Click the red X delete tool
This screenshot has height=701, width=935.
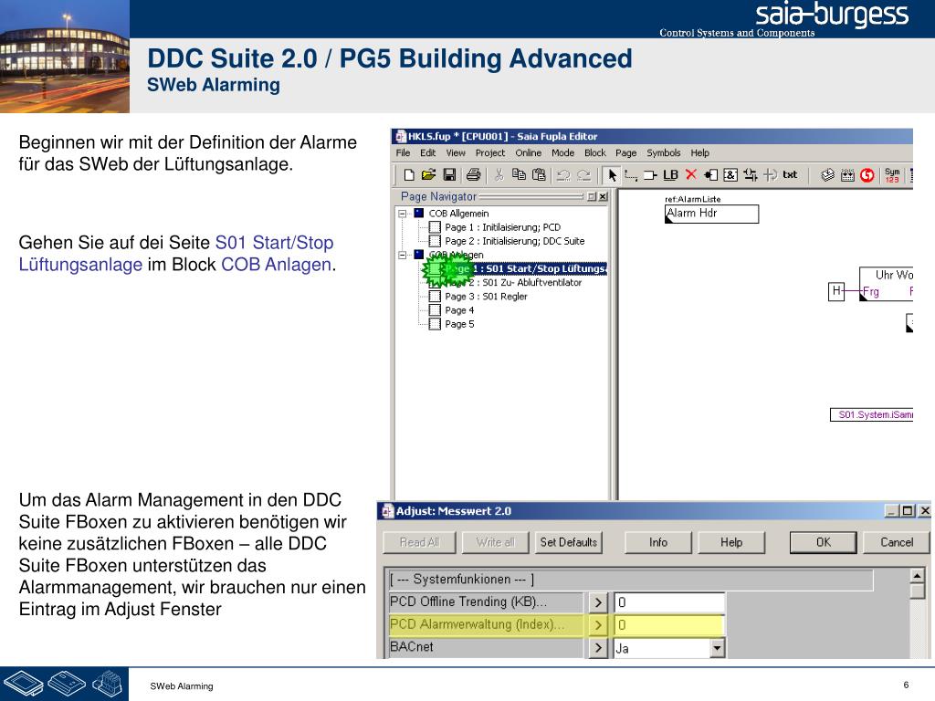691,174
